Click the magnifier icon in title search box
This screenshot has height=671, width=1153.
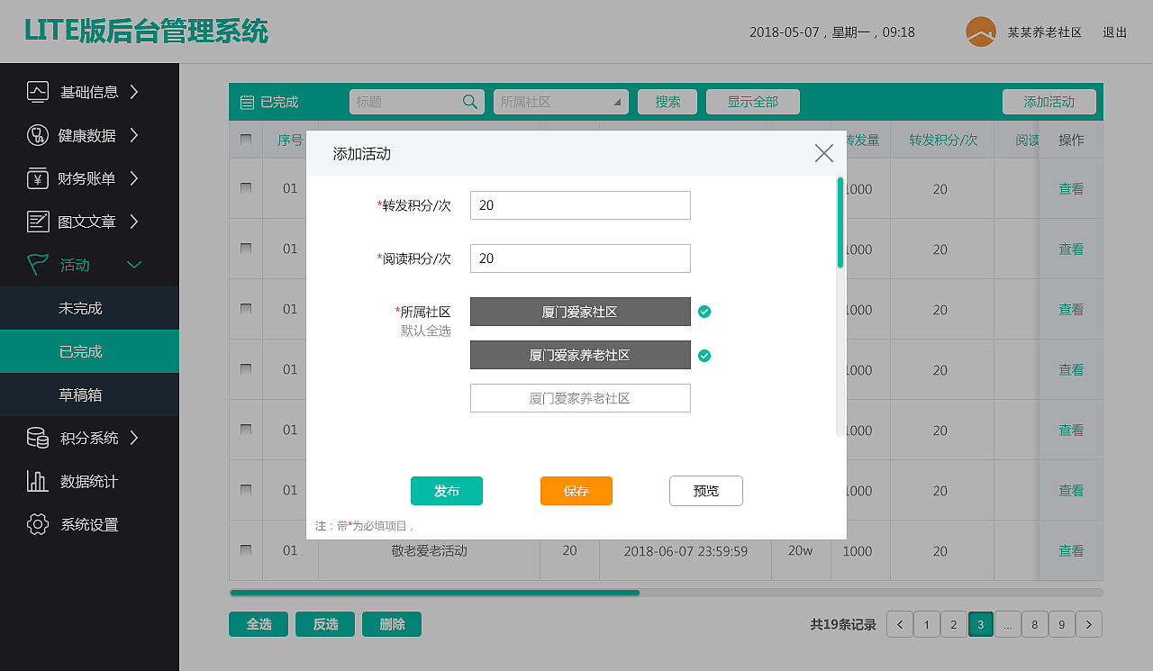[469, 102]
